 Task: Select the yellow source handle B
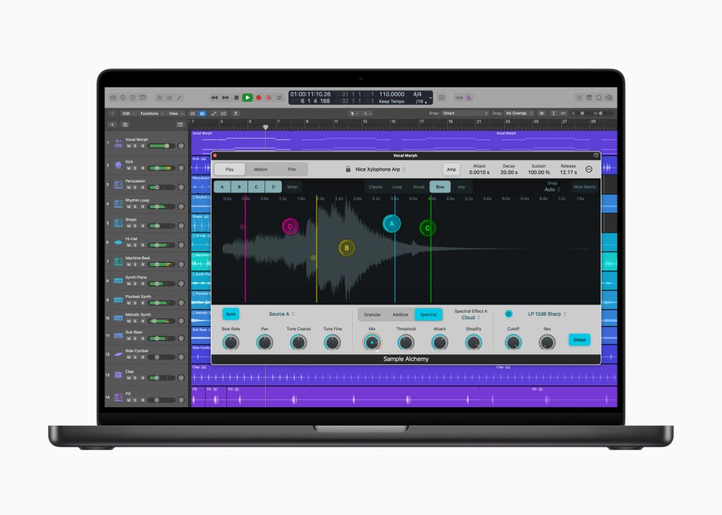click(x=346, y=248)
